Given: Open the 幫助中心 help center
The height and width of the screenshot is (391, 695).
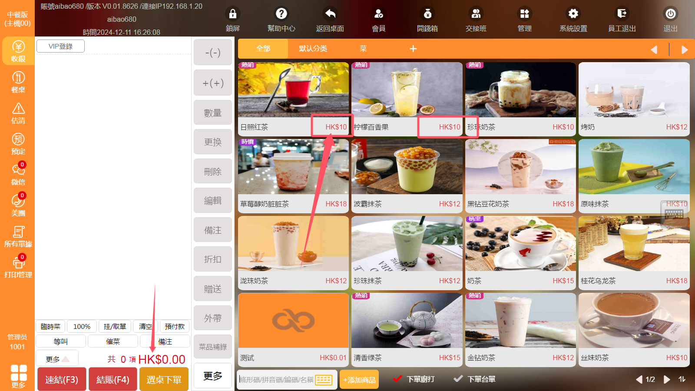Looking at the screenshot, I should (281, 20).
